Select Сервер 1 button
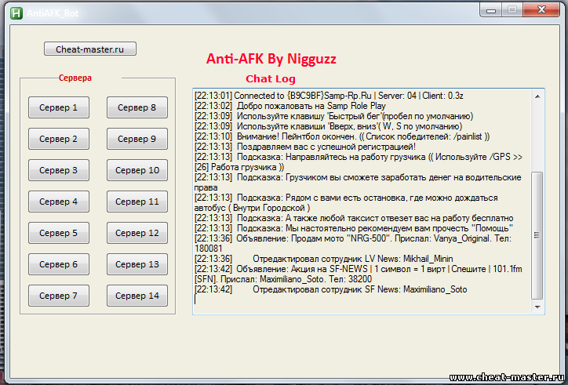568x385 pixels. (59, 107)
